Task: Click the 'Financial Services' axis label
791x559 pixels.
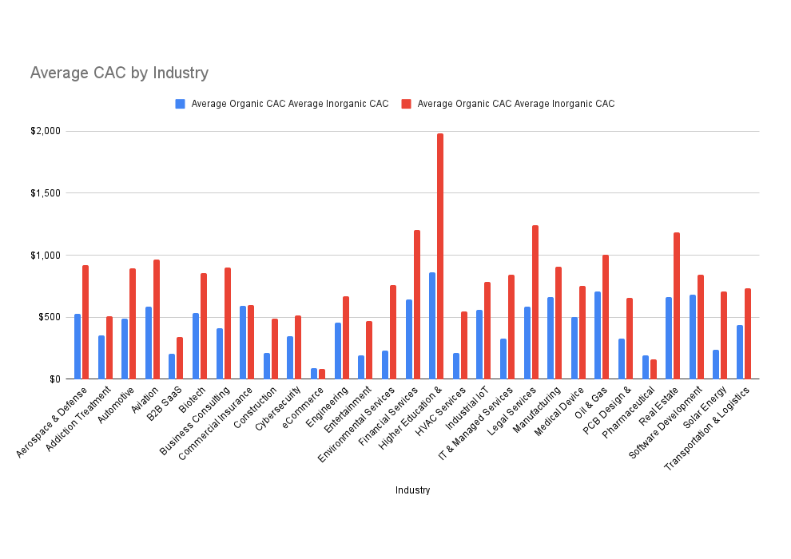Action: (x=388, y=416)
